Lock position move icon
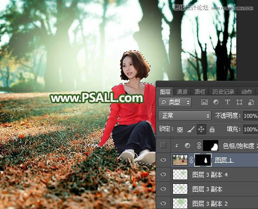Screen dimensions: 258x209 [x=201, y=129]
